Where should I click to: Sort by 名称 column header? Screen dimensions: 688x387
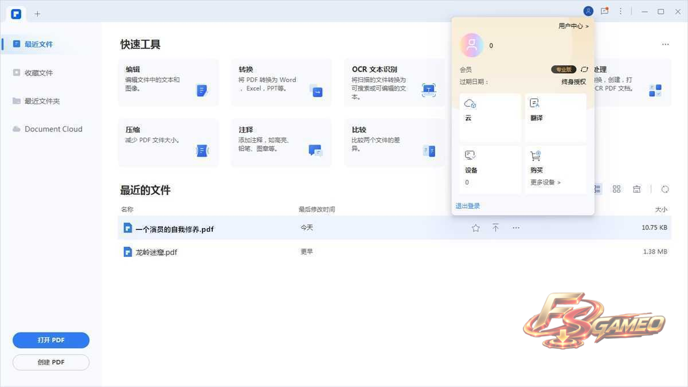[127, 210]
